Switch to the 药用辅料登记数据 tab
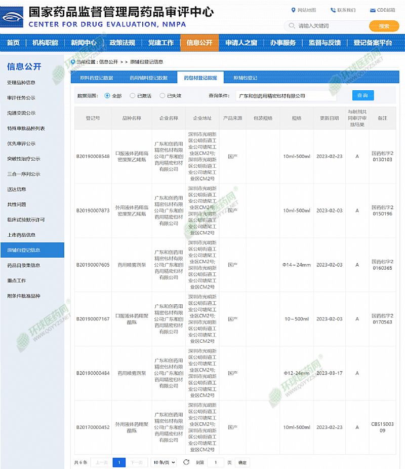This screenshot has width=405, height=469. pos(148,78)
